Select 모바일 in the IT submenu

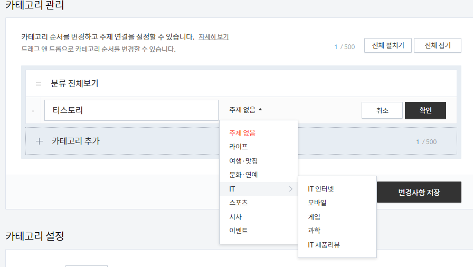tap(317, 203)
